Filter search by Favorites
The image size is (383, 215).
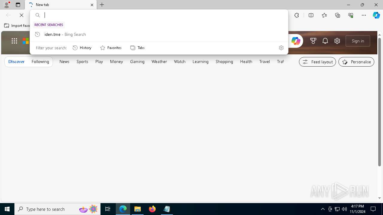tap(111, 48)
